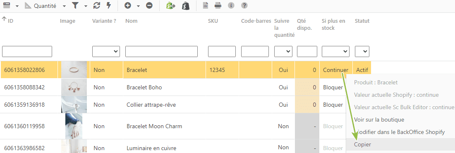Export the grid with the CSV icon
Viewport: 455px width, 153px height.
pyautogui.click(x=206, y=5)
